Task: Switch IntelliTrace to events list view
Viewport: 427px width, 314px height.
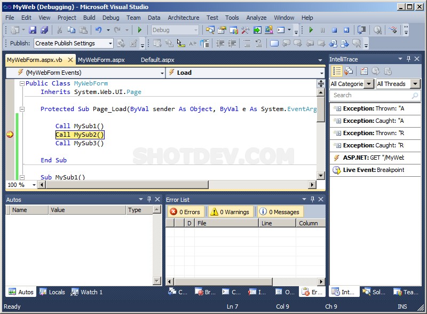Action: click(337, 71)
